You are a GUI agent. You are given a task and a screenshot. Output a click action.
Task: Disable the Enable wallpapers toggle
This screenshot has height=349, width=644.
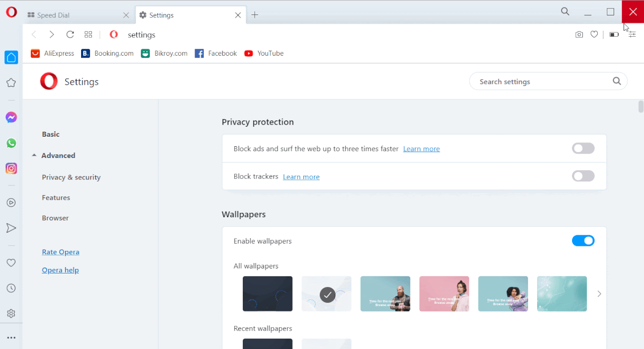point(583,241)
